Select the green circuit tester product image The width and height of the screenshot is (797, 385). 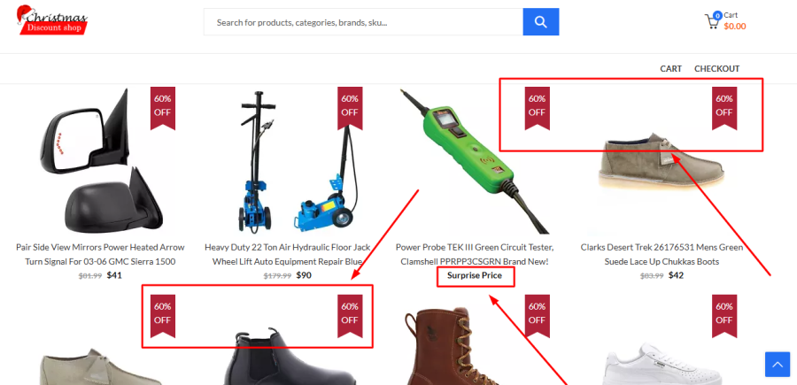tap(475, 161)
